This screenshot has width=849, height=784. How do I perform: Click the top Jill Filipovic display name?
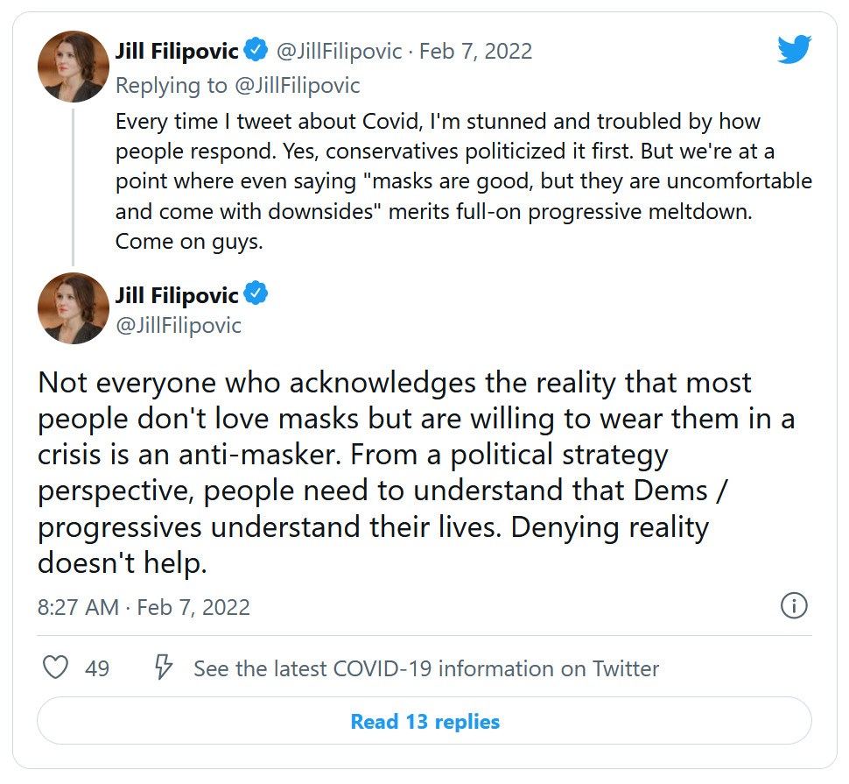point(177,51)
